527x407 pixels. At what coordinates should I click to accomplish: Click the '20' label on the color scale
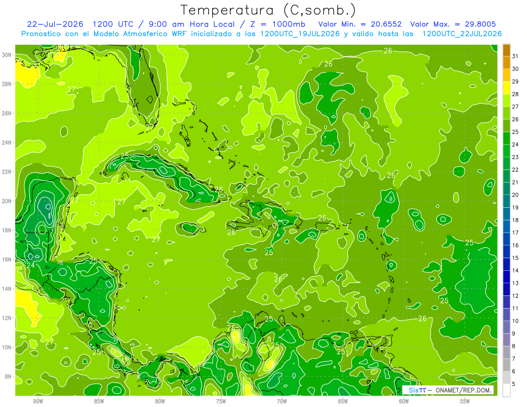tap(516, 195)
